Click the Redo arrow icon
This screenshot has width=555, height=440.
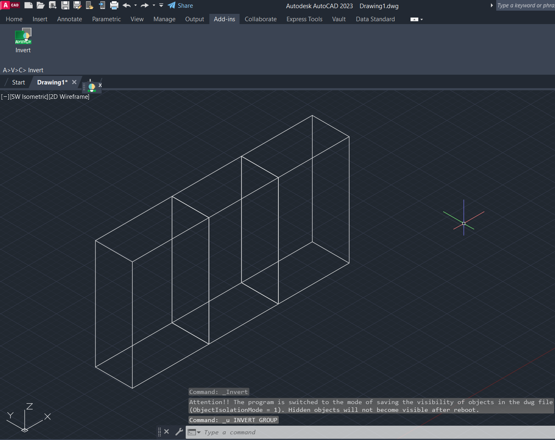click(144, 5)
